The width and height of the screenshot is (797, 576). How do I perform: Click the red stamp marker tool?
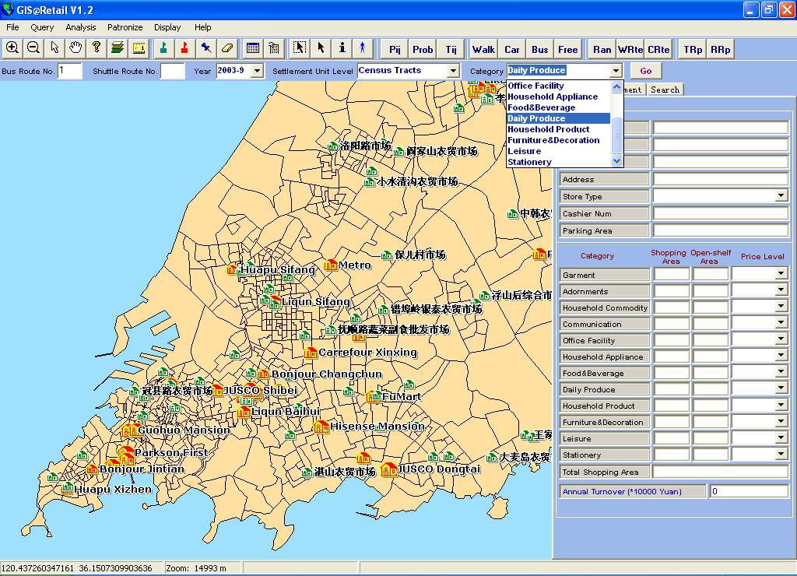[184, 48]
